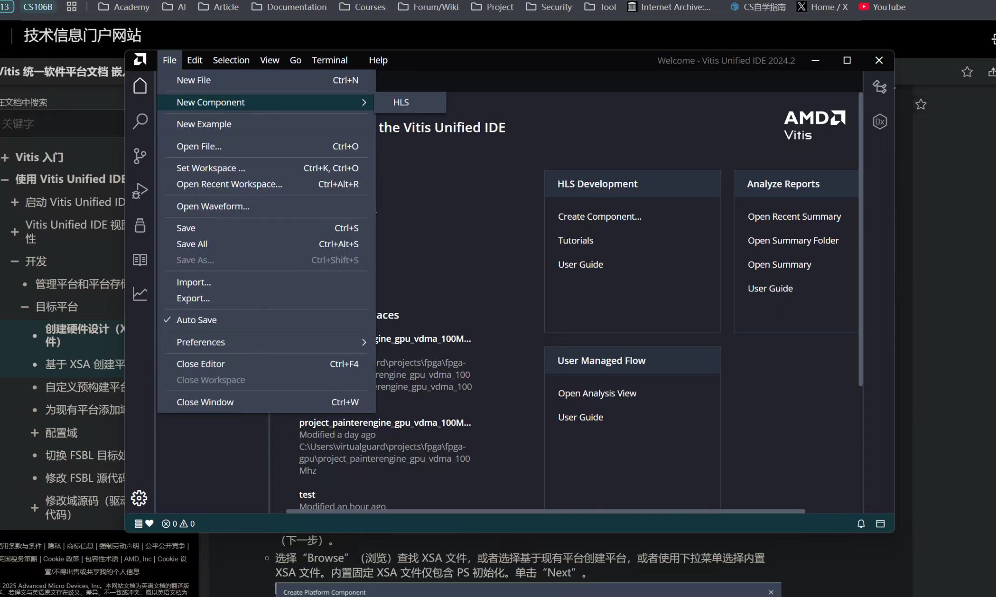Image resolution: width=996 pixels, height=597 pixels.
Task: Open 基于 XSA 创建平台 doc item
Action: click(85, 364)
